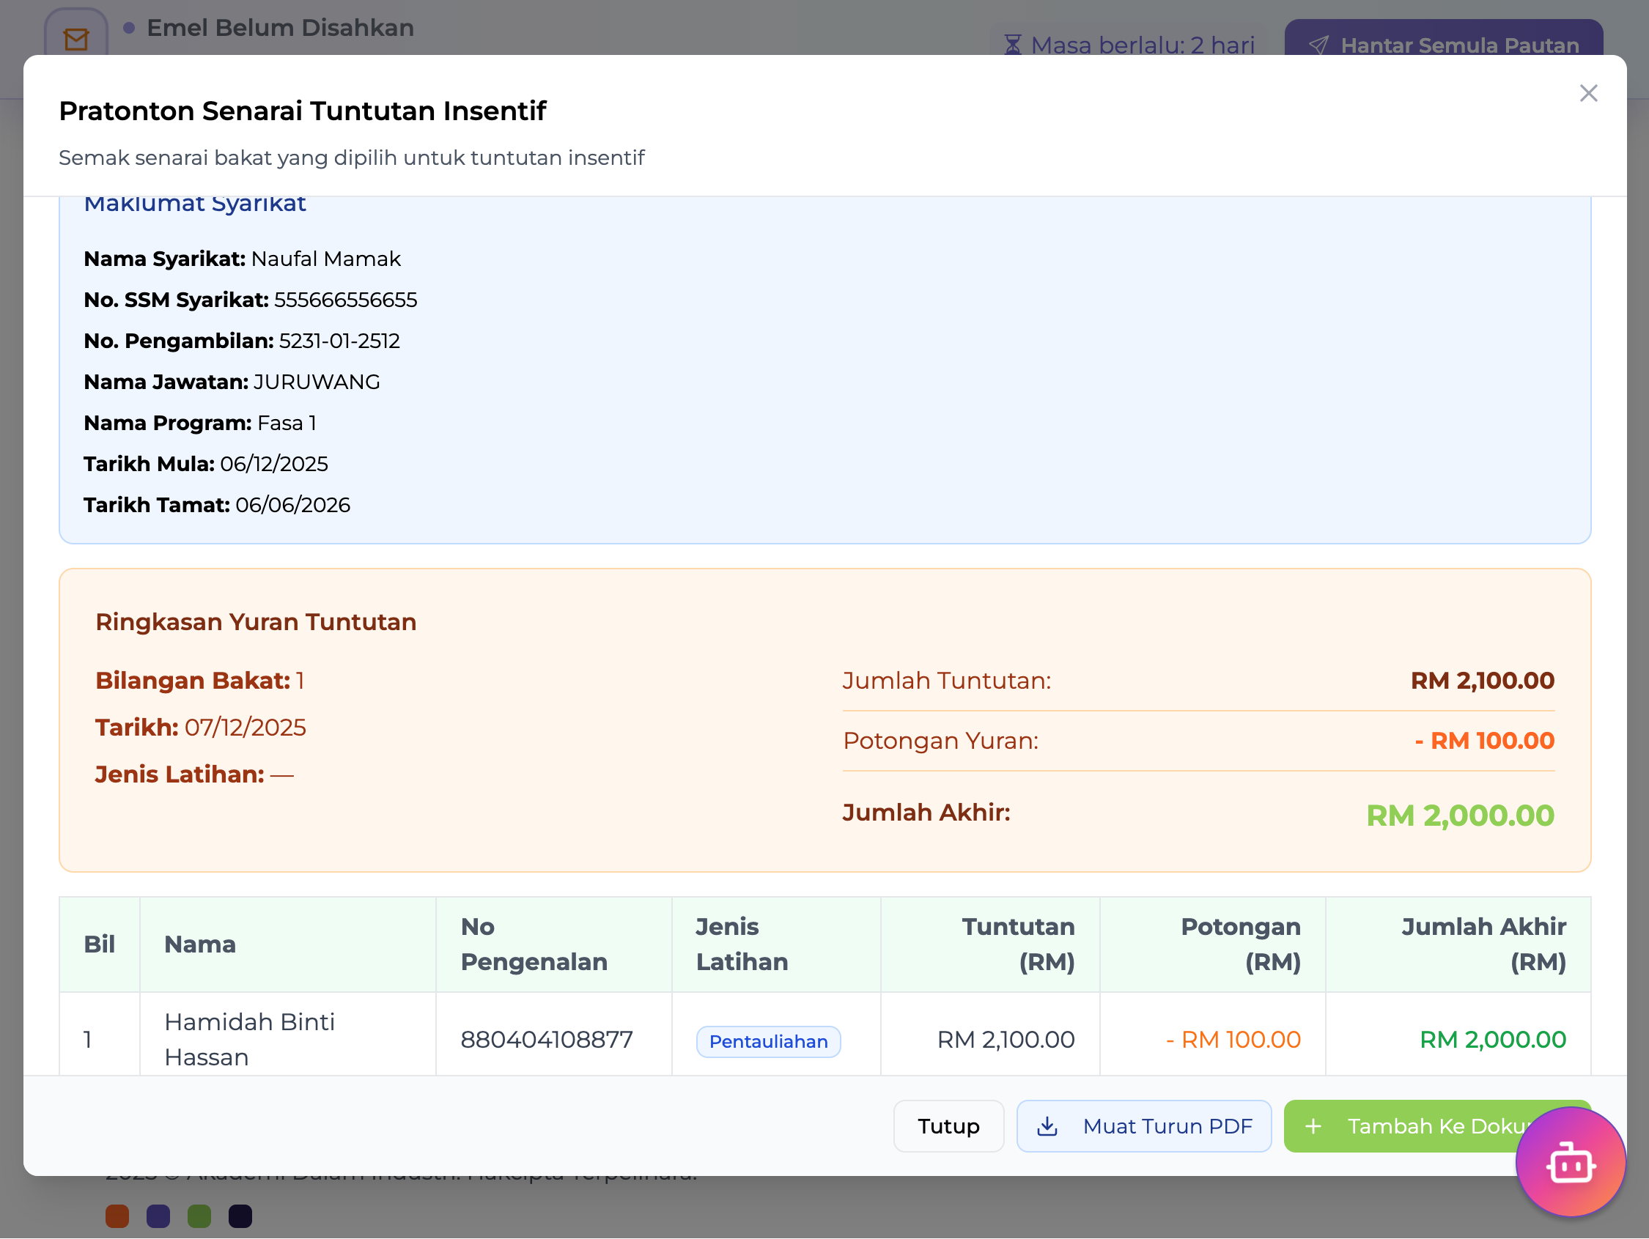
Task: Click the download icon in Muat Turun PDF
Action: [1047, 1126]
